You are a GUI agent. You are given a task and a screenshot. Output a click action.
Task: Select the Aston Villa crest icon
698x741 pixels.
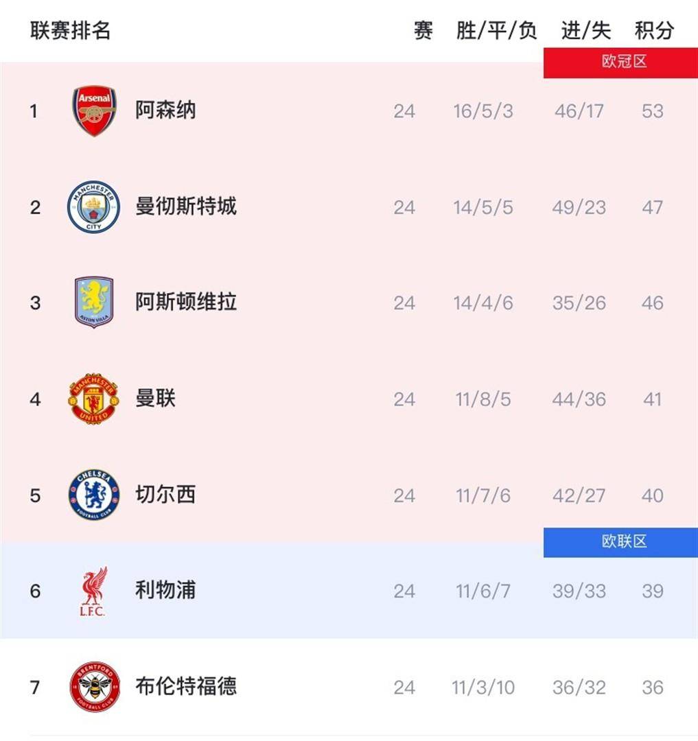pyautogui.click(x=93, y=302)
